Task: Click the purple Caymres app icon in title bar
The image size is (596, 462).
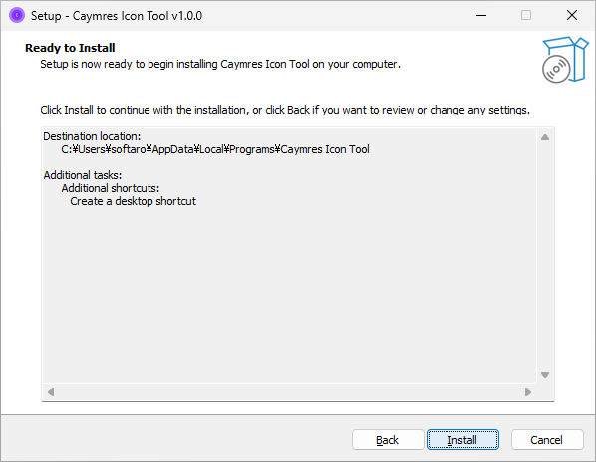Action: [17, 15]
